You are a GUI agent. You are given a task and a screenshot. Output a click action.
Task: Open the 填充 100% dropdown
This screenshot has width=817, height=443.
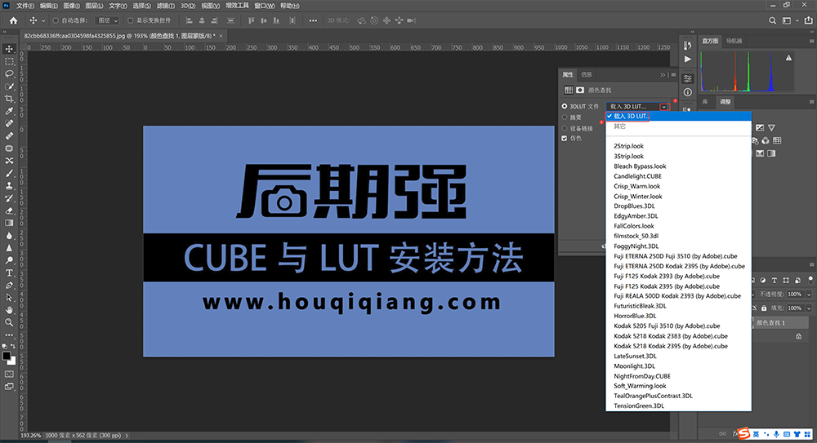[x=809, y=308]
